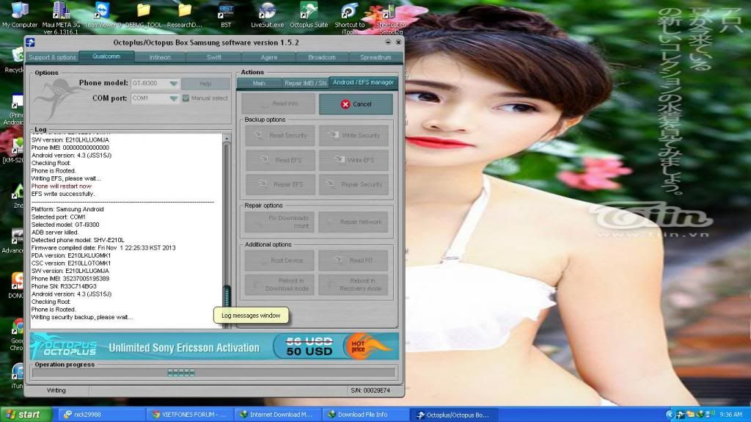The height and width of the screenshot is (422, 751).
Task: Toggle the Manual select checkbox
Action: (186, 98)
